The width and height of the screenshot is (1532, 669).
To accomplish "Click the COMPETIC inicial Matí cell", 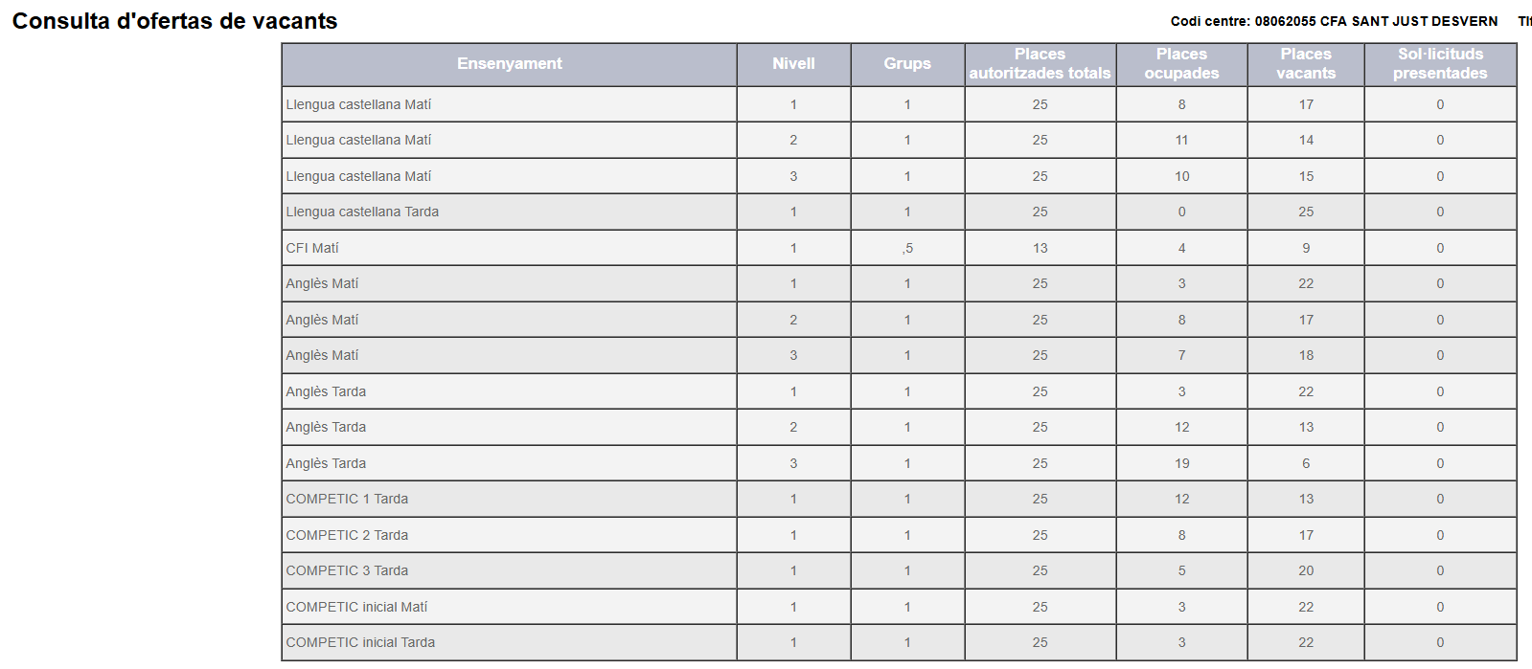I will click(x=356, y=607).
